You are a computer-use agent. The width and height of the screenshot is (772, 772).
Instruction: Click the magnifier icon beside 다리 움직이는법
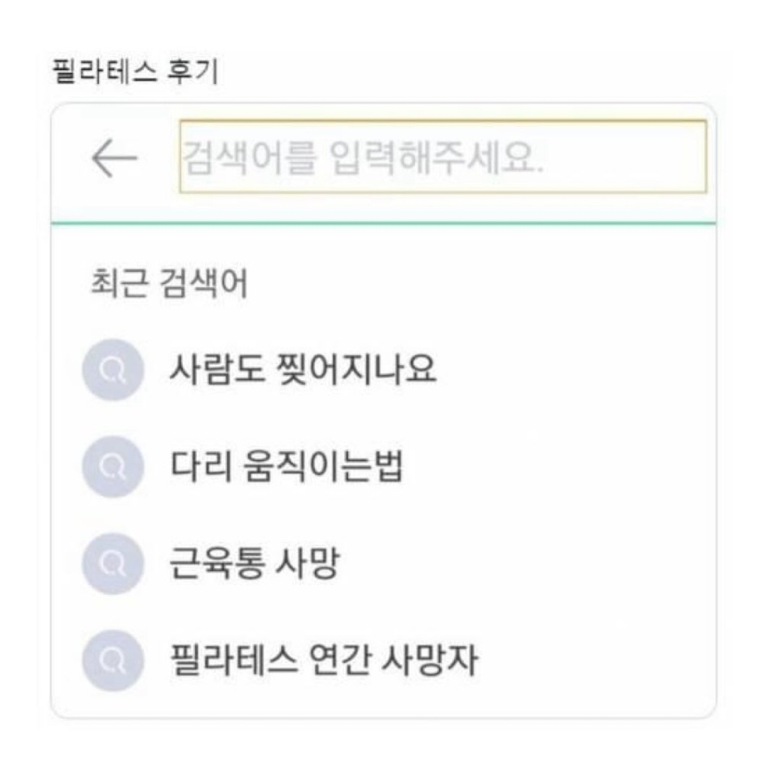[x=111, y=467]
